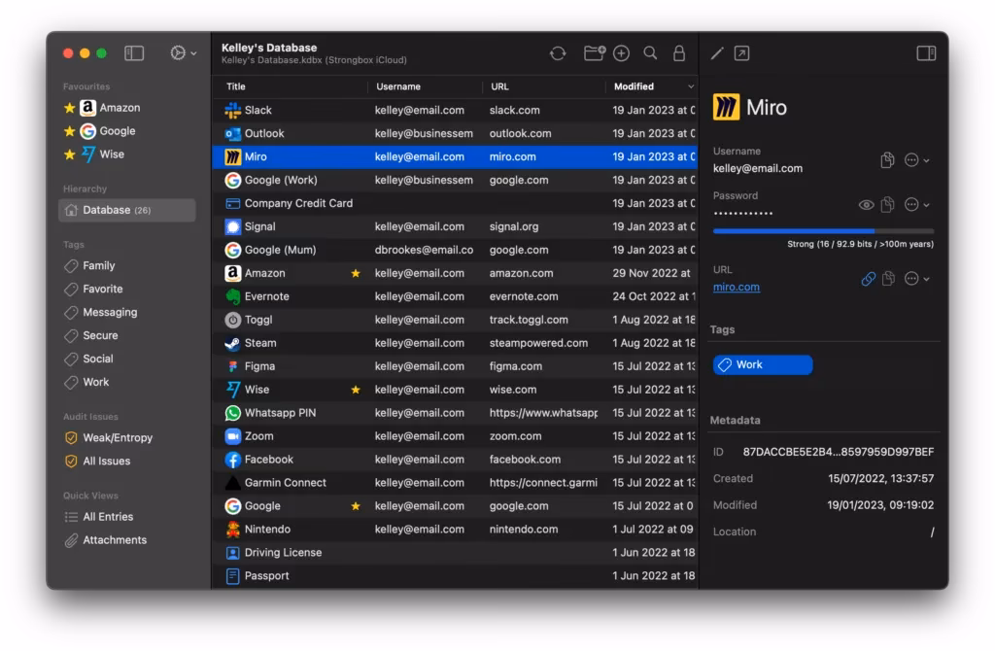Sort by the Title column header
The image size is (995, 651).
point(235,86)
